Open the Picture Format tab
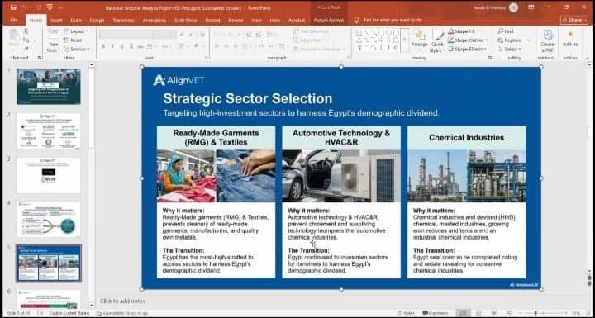This screenshot has width=595, height=318. pyautogui.click(x=329, y=20)
